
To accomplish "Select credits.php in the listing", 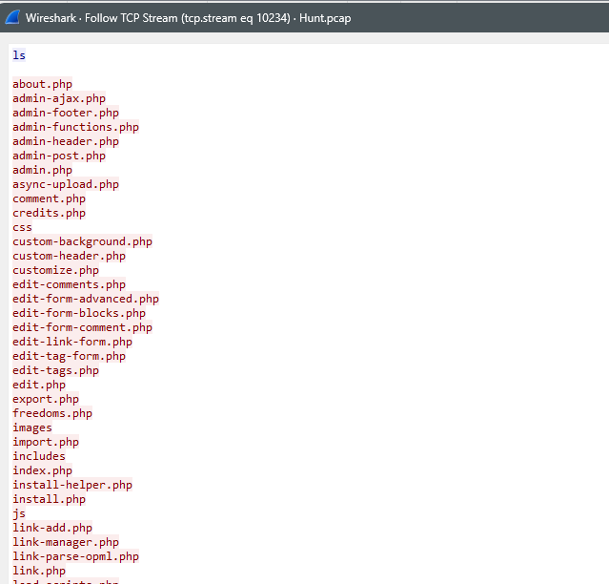I will pyautogui.click(x=49, y=213).
